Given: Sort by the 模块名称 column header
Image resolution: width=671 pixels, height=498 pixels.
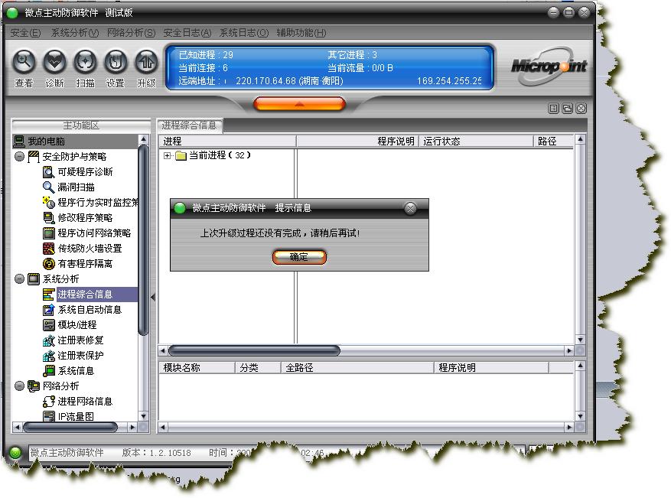Looking at the screenshot, I should click(x=197, y=368).
